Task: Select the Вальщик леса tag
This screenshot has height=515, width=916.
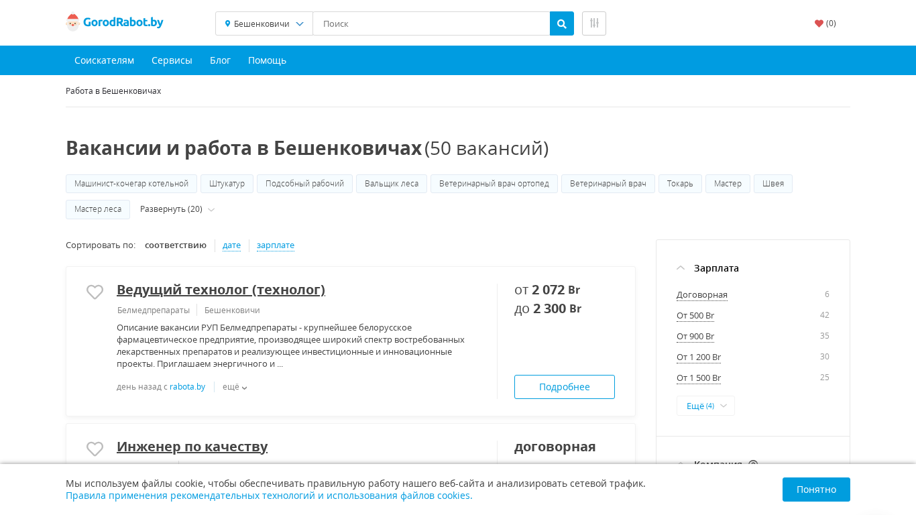Action: pos(392,184)
